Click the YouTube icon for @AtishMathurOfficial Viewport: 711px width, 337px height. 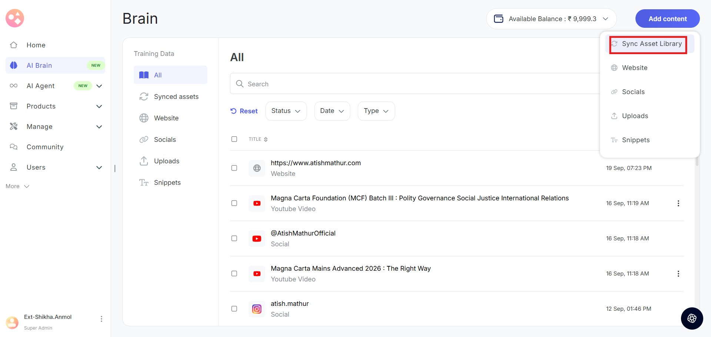(x=257, y=238)
